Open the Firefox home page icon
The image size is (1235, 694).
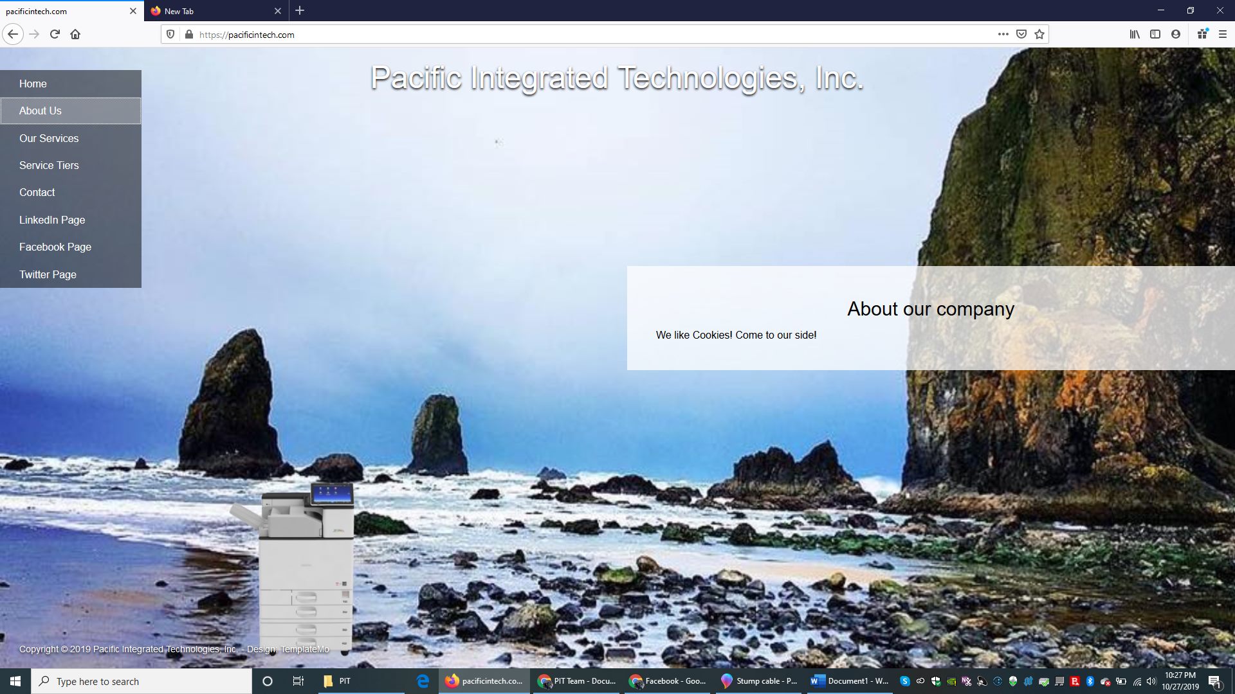coord(75,34)
